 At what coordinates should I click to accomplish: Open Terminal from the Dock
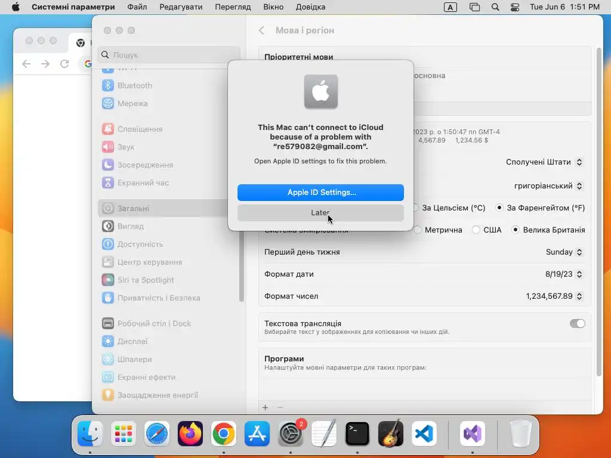pyautogui.click(x=357, y=434)
